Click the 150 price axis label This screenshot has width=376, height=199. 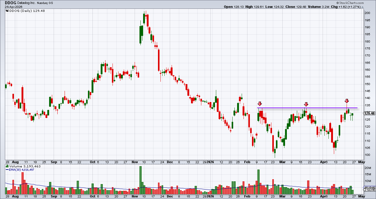368,84
